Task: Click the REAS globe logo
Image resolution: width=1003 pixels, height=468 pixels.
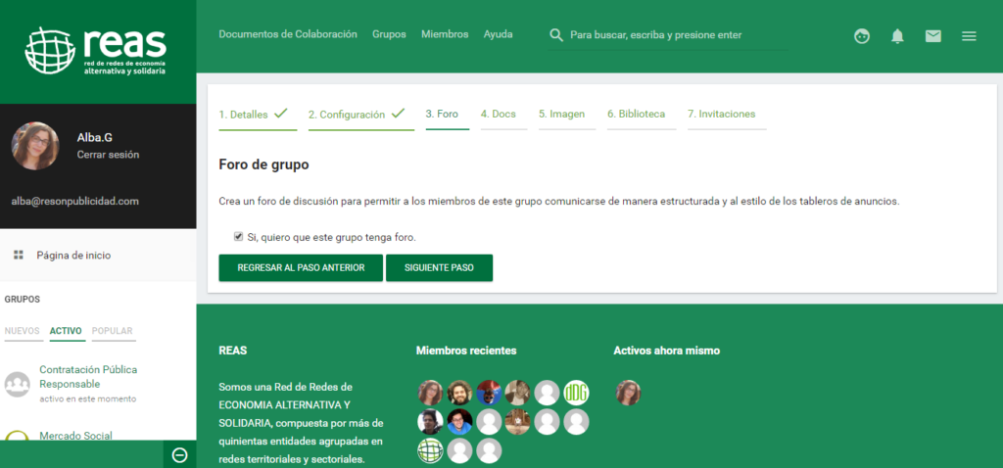Action: 51,51
